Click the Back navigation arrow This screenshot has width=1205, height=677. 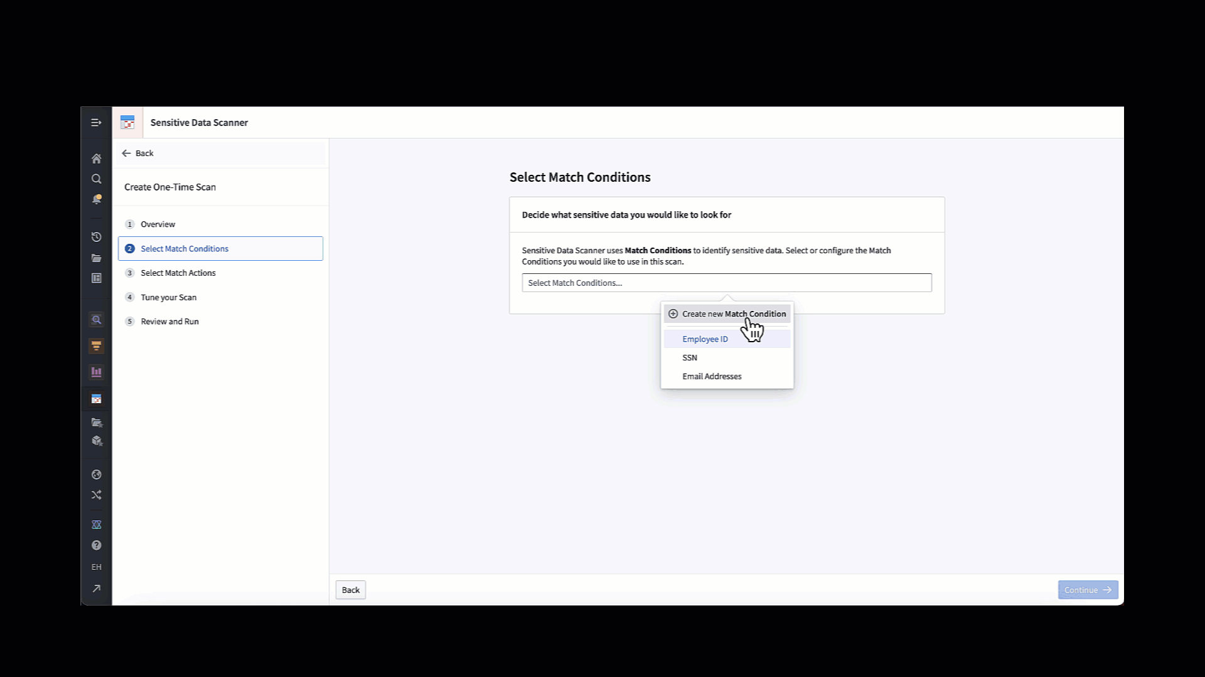(127, 153)
